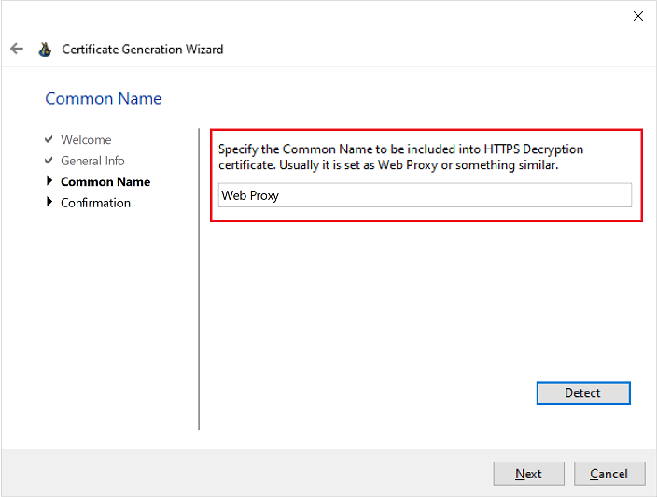Cancel the certificate wizard
The width and height of the screenshot is (657, 497).
(609, 474)
